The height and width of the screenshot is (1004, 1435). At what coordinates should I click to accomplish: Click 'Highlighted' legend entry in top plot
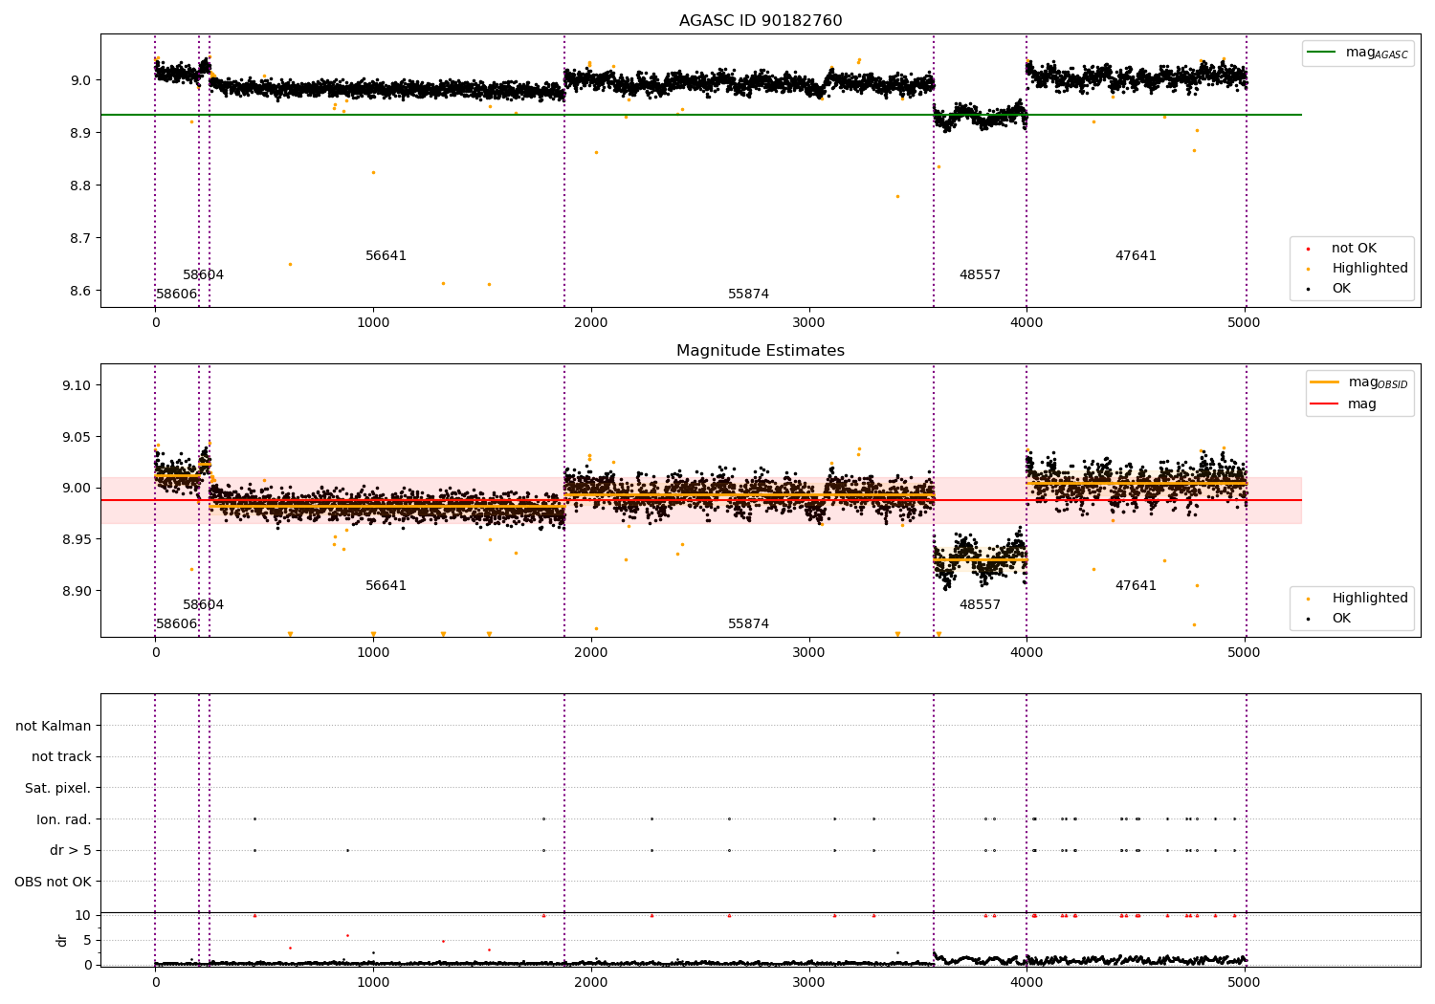(1357, 269)
